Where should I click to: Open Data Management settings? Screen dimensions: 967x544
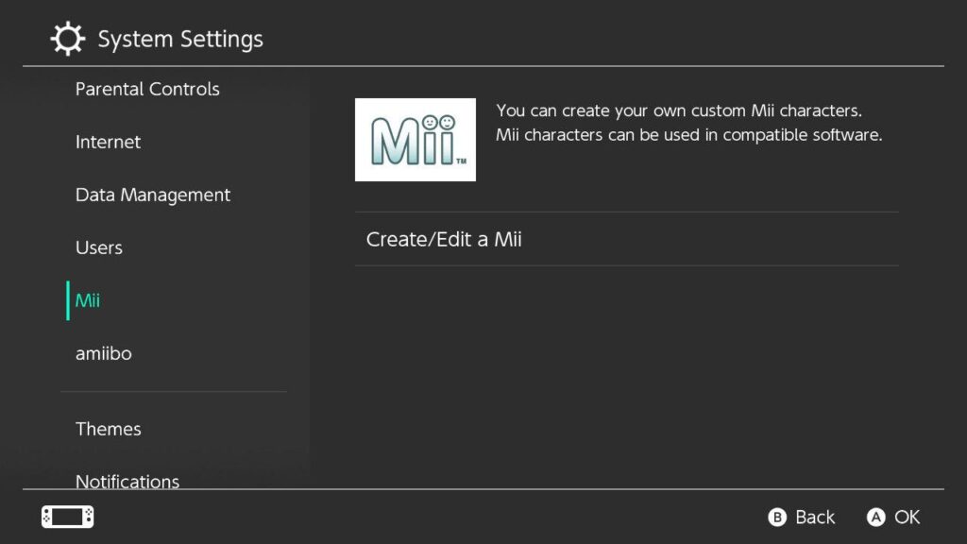tap(153, 195)
